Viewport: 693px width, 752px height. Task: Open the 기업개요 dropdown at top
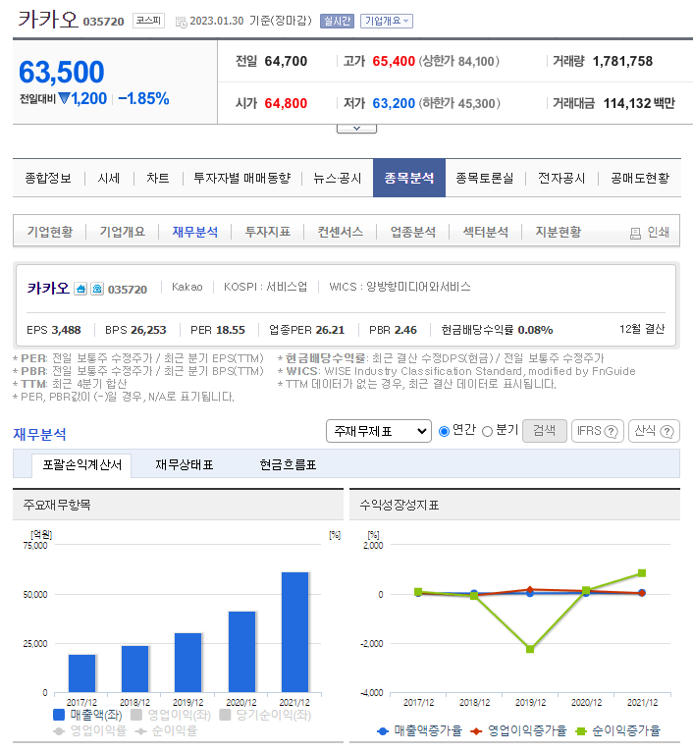pyautogui.click(x=387, y=21)
